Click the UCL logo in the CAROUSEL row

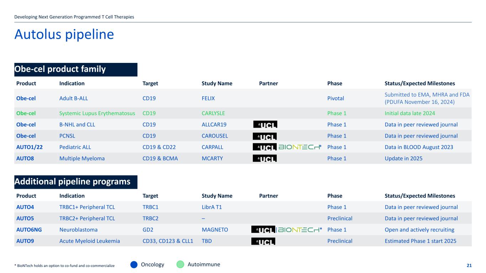point(265,136)
